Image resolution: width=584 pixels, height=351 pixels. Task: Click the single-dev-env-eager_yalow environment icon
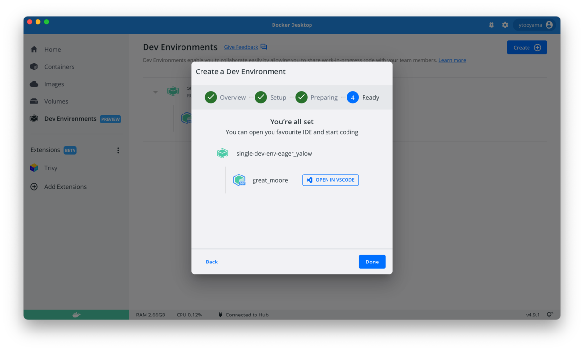[x=222, y=153]
